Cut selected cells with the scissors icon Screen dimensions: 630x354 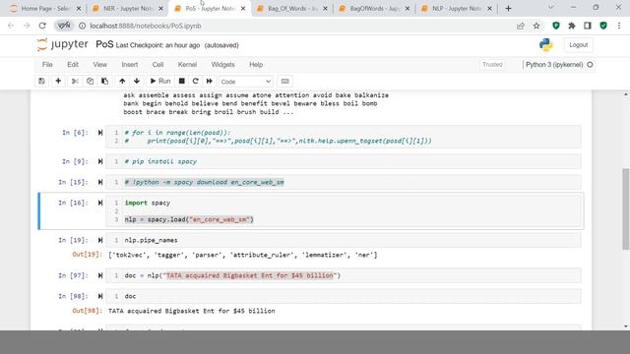[75, 81]
